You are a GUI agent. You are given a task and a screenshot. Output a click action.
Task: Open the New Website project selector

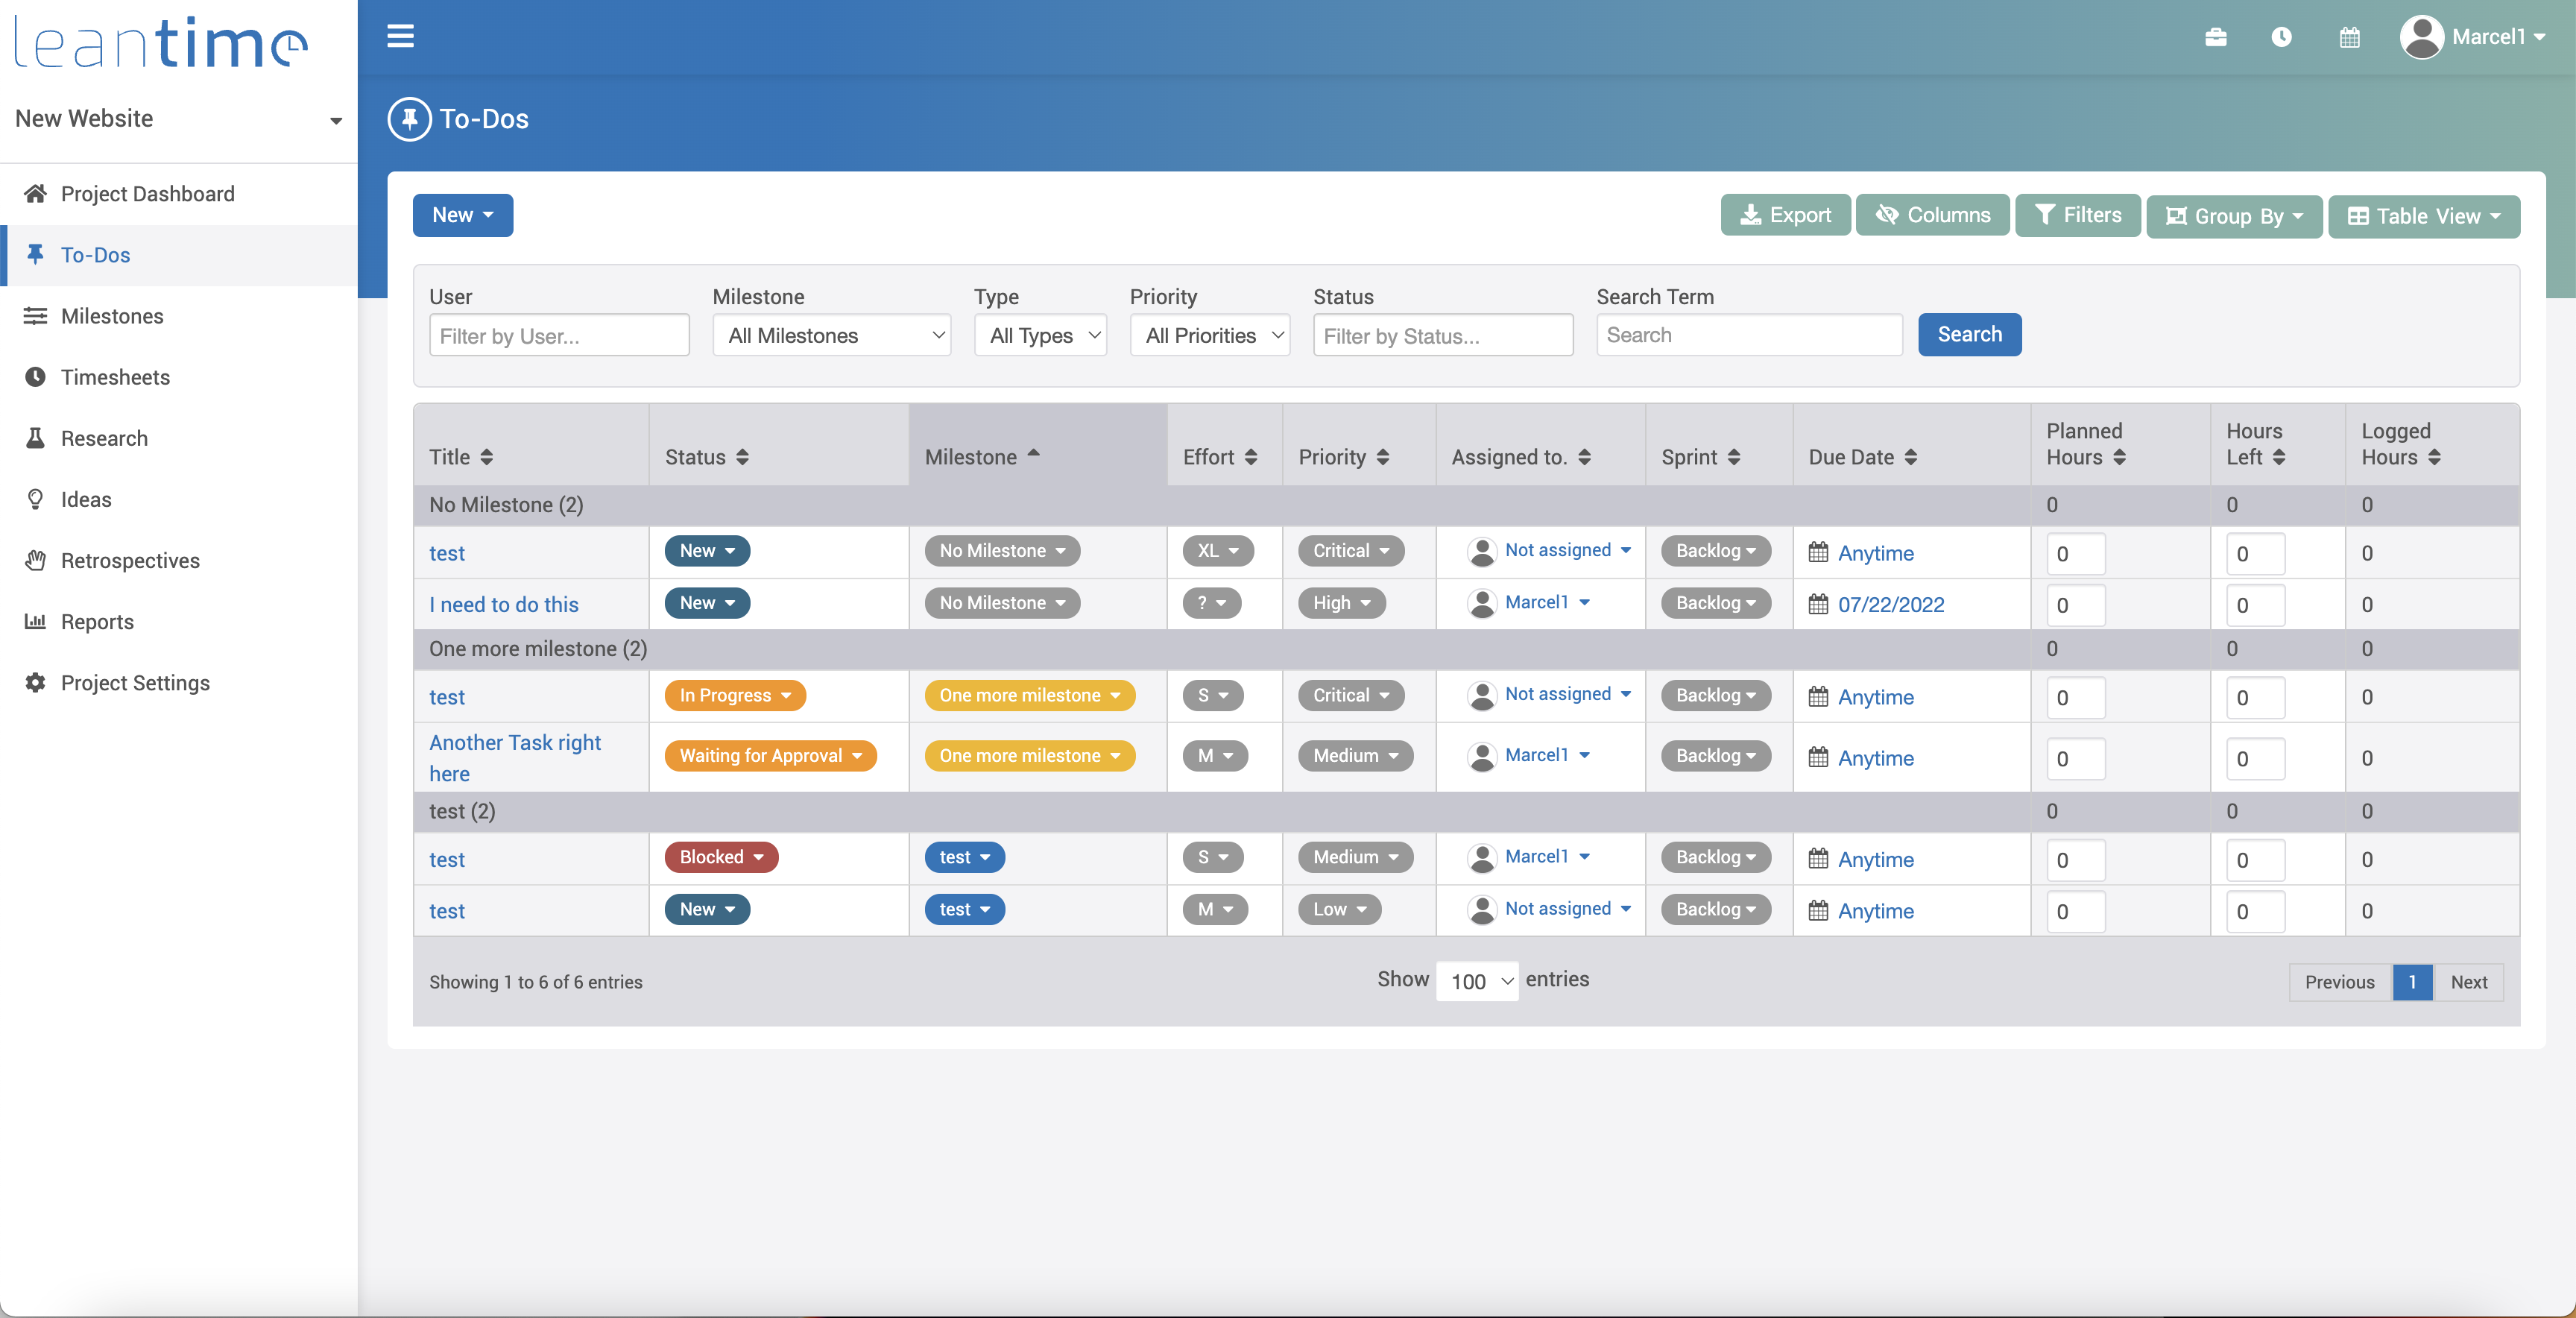pyautogui.click(x=178, y=119)
